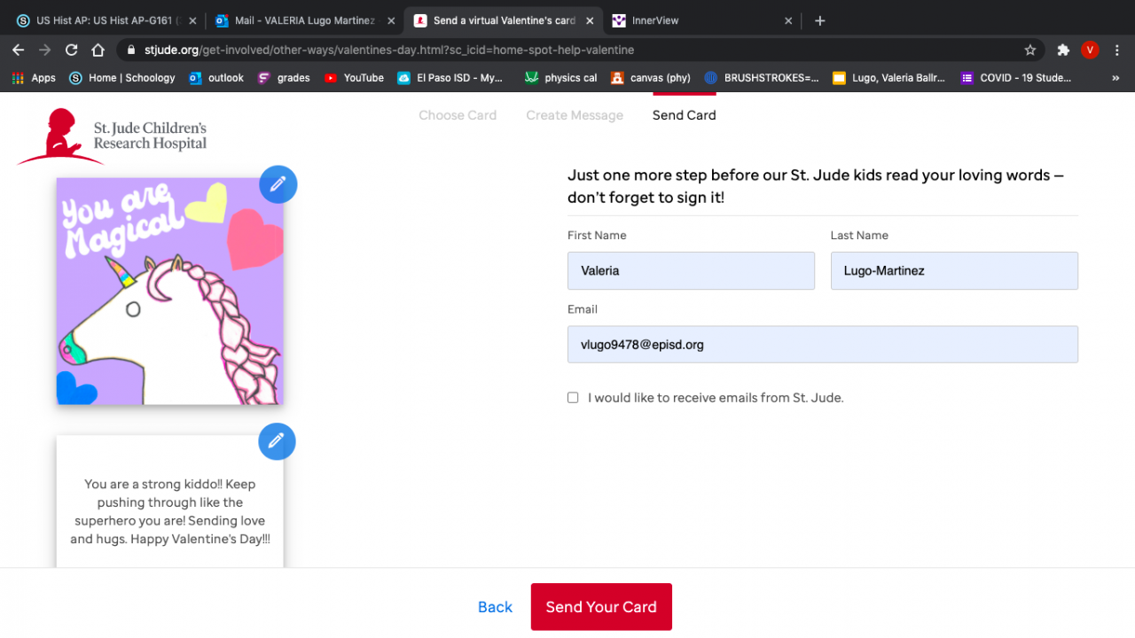Check the receive emails from St. Jude box
The image size is (1135, 638).
coord(573,398)
